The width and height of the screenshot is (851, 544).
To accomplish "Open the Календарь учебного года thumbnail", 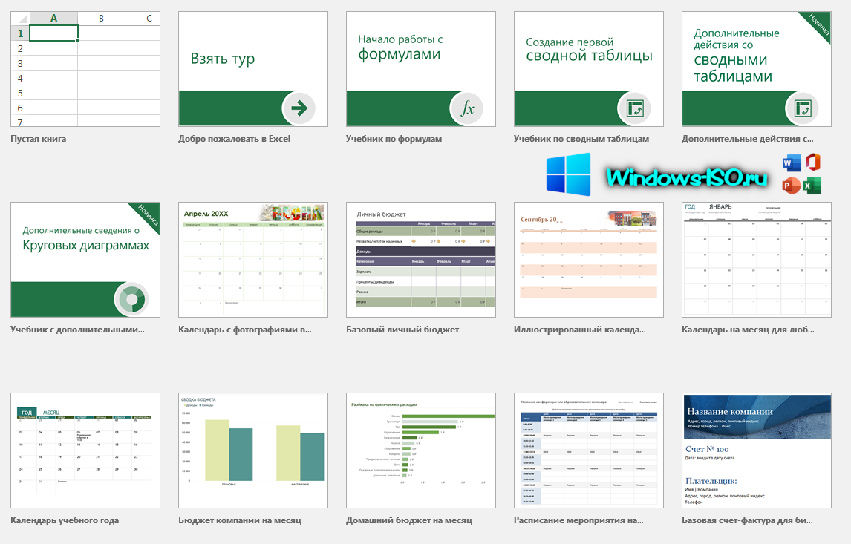I will tap(85, 450).
